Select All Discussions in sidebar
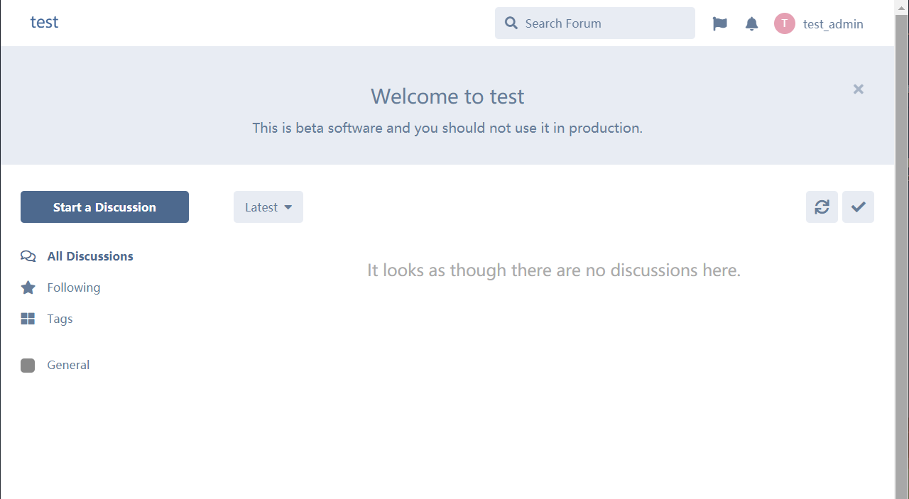The image size is (909, 499). [90, 256]
